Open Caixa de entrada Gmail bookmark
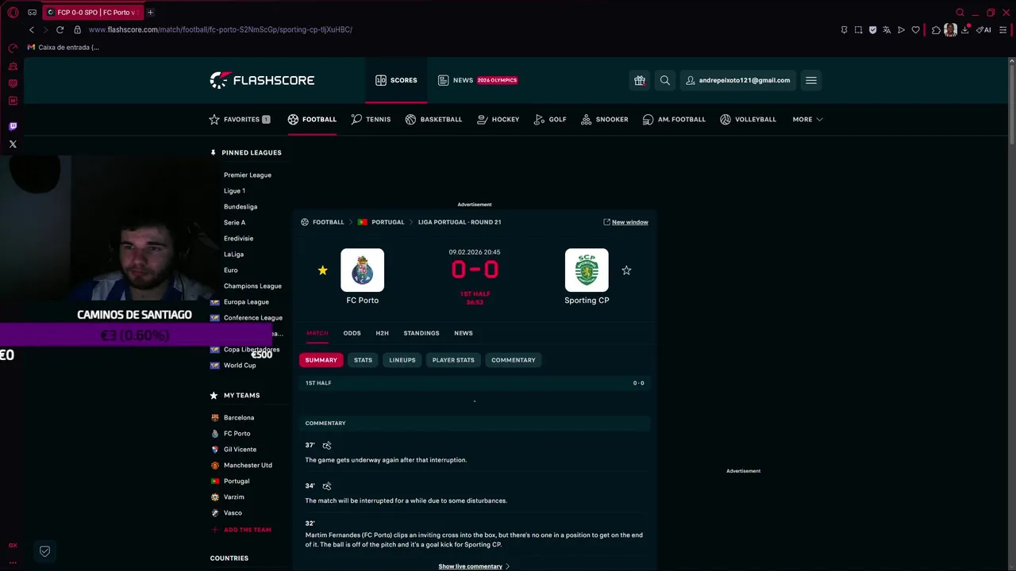The image size is (1016, 571). tap(63, 47)
